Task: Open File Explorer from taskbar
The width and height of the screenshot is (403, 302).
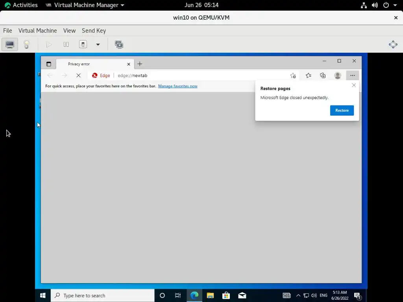Action: pyautogui.click(x=210, y=295)
